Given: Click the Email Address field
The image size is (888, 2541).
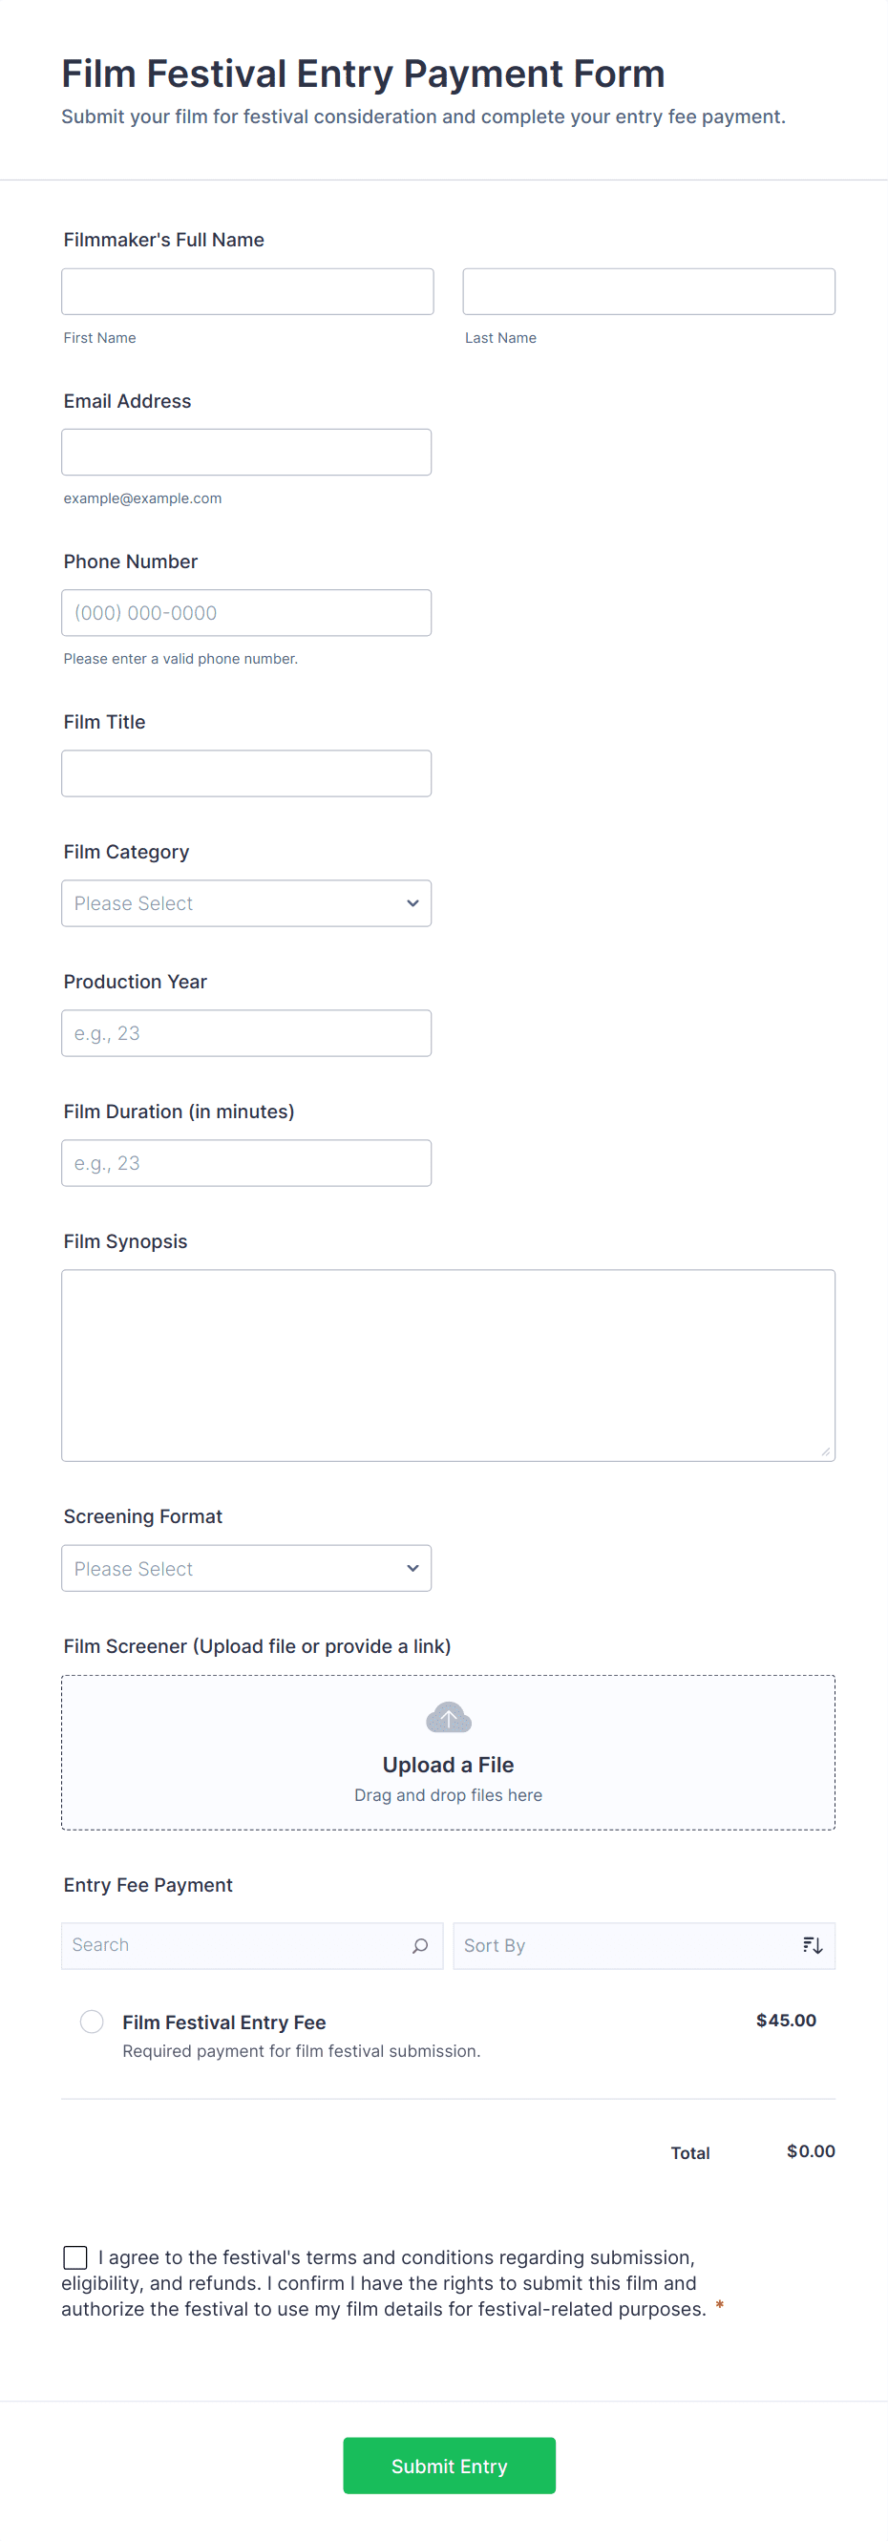Looking at the screenshot, I should pyautogui.click(x=246, y=453).
